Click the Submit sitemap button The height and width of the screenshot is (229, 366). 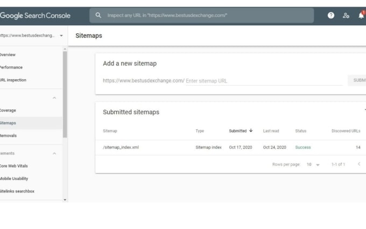pyautogui.click(x=357, y=80)
